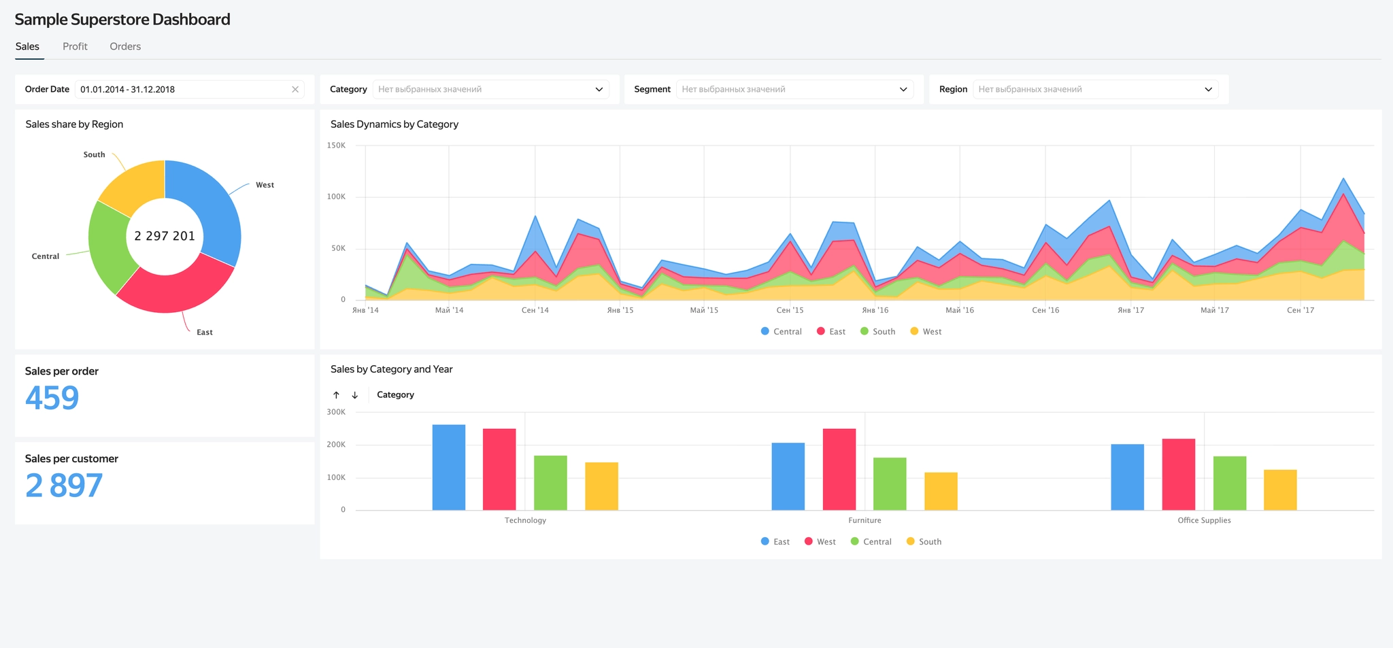Toggle East series in Sales Dynamics legend

[x=830, y=332]
